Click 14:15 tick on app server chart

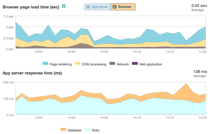tap(170, 118)
